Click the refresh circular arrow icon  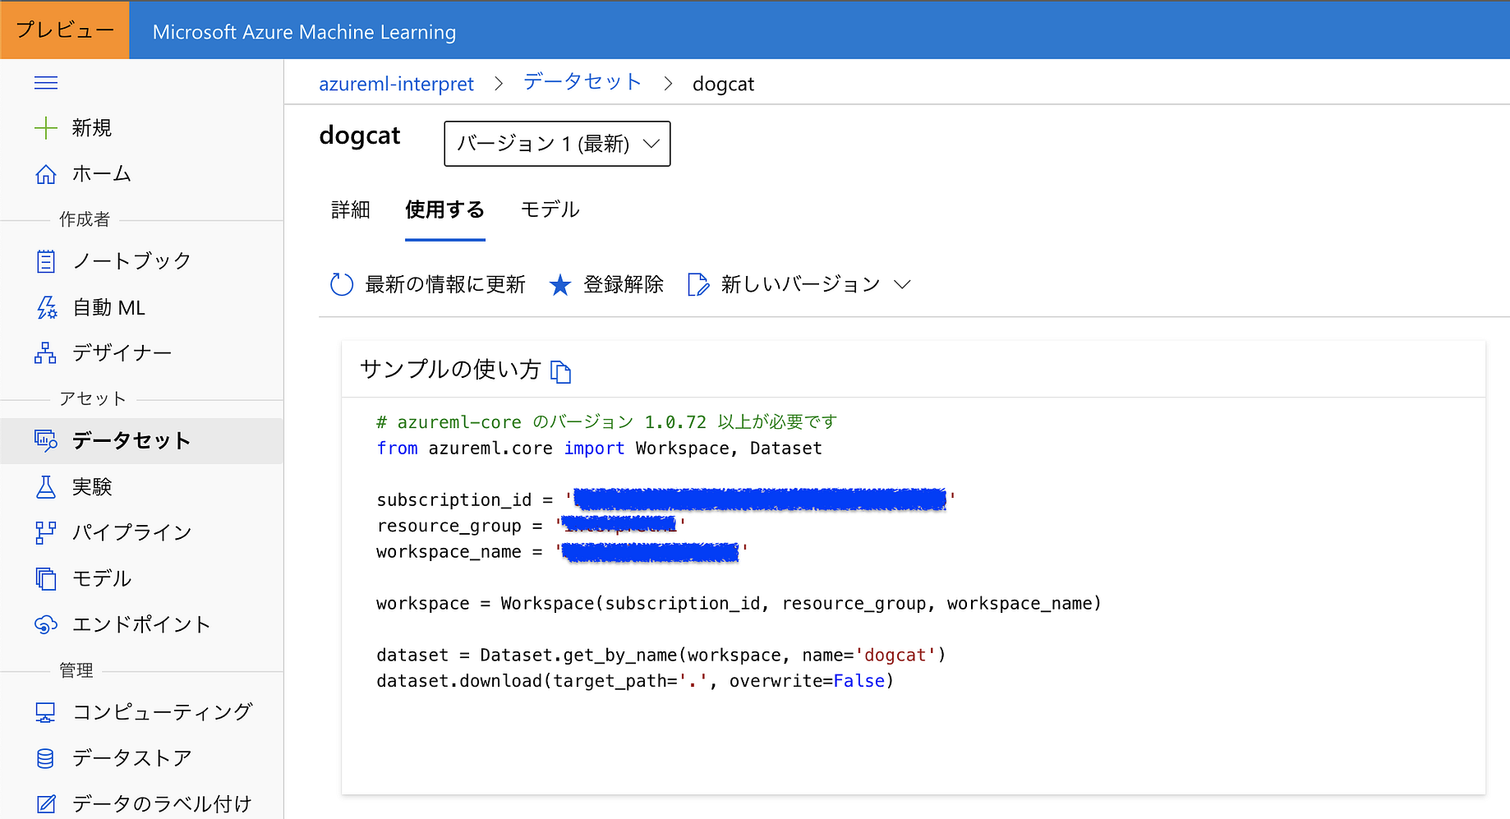(x=342, y=284)
